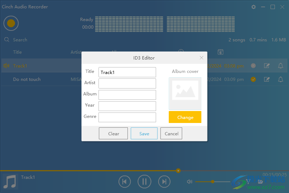Click the gray status icon in Track1 row
The height and width of the screenshot is (193, 289).
click(x=253, y=66)
